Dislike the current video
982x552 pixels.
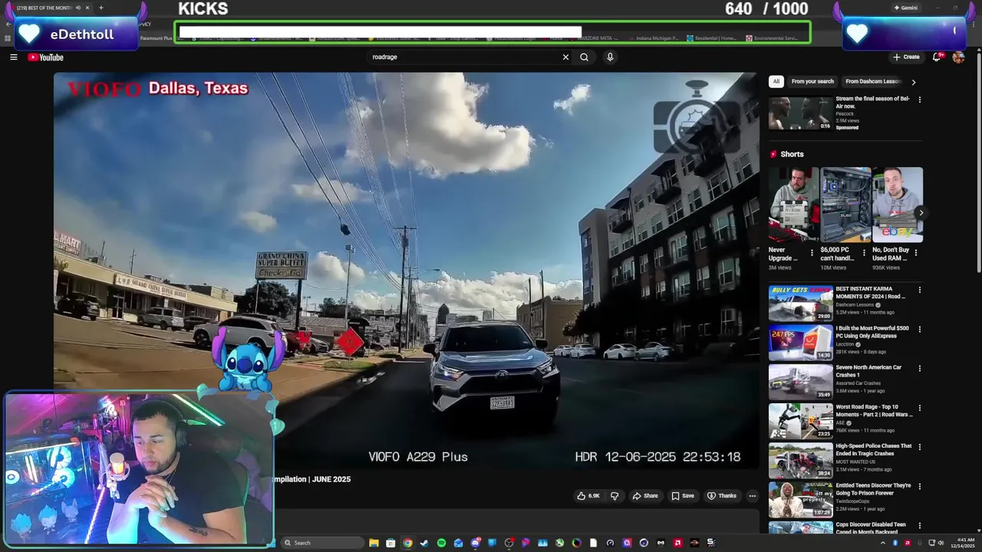[x=615, y=496]
